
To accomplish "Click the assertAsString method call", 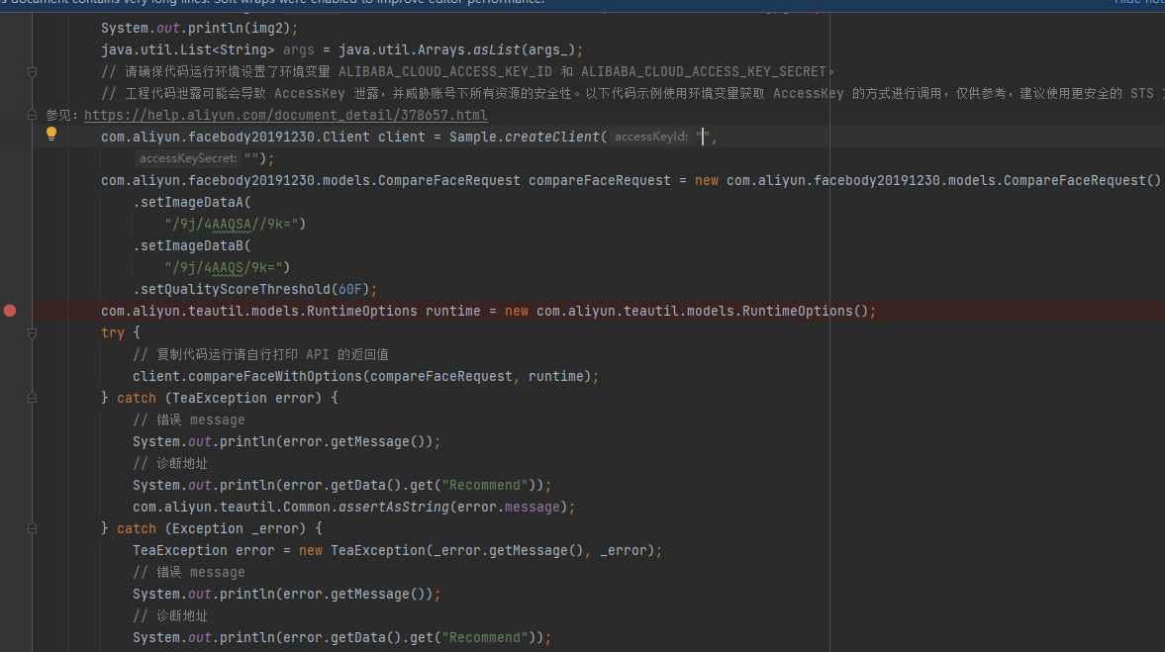I will 394,508.
